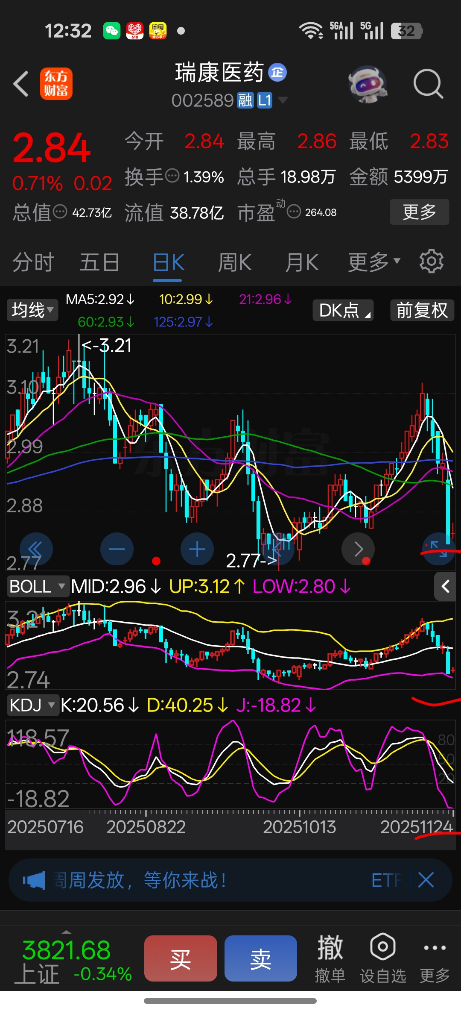Switch to 五日 tab
This screenshot has width=461, height=1014.
pyautogui.click(x=99, y=262)
